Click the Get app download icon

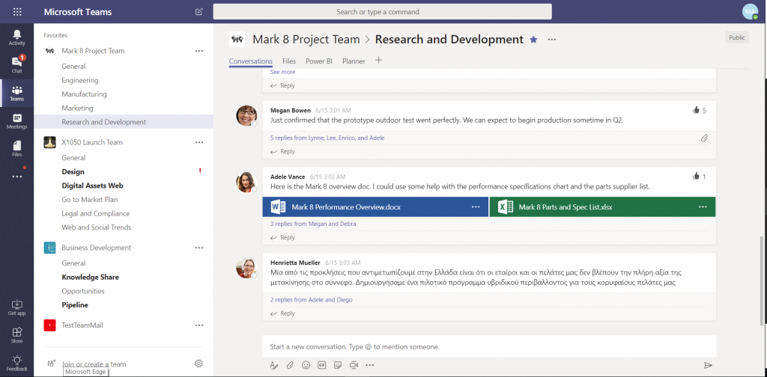point(16,307)
